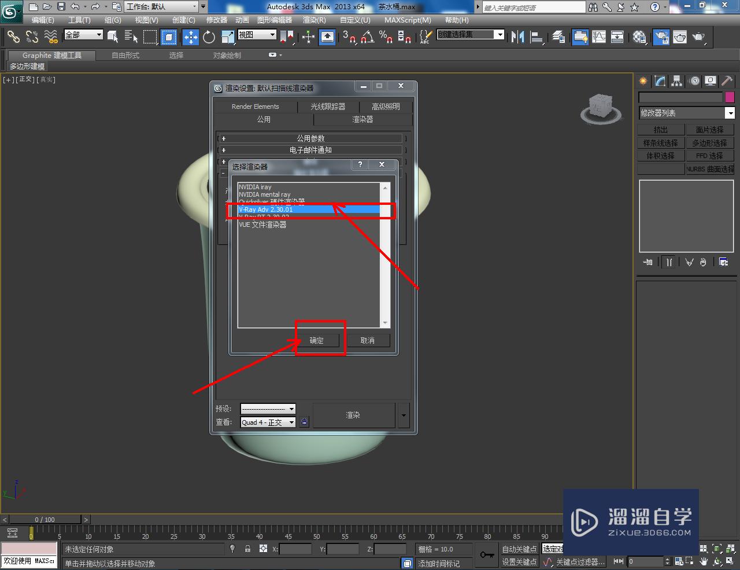Expand 电子邮件通知 rollout
The width and height of the screenshot is (740, 570).
[311, 150]
